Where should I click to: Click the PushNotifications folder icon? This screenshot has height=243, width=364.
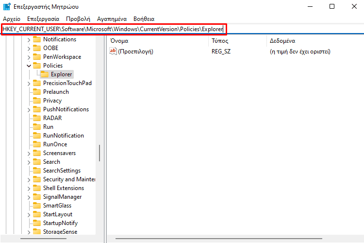pyautogui.click(x=37, y=109)
